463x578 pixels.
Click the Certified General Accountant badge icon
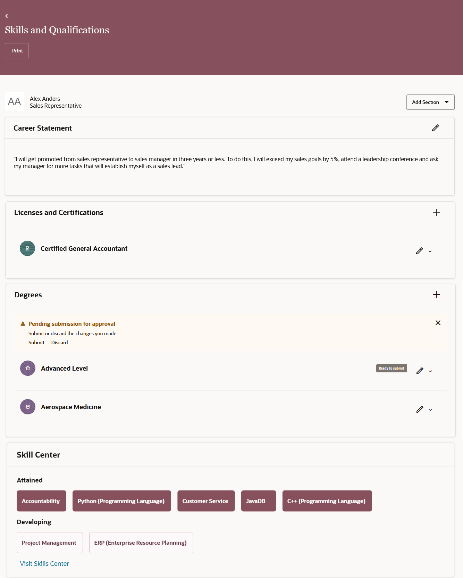(27, 248)
